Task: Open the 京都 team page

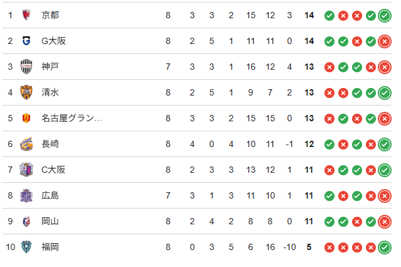Action: tap(50, 15)
